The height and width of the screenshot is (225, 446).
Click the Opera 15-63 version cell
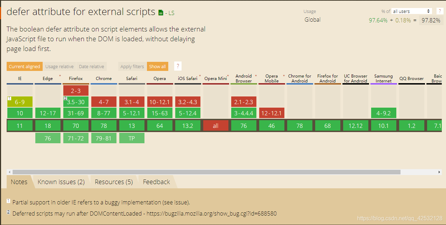pyautogui.click(x=160, y=113)
